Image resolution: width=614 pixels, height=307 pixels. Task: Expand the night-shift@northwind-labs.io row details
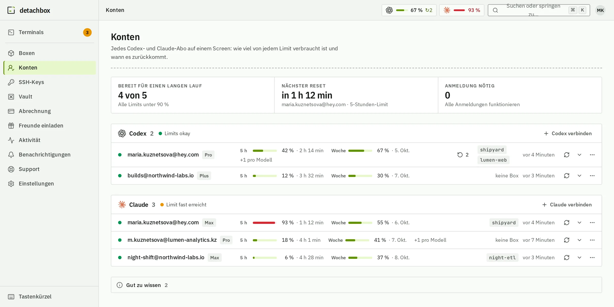tap(579, 258)
